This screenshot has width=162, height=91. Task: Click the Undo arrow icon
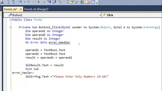[x=20, y=2]
